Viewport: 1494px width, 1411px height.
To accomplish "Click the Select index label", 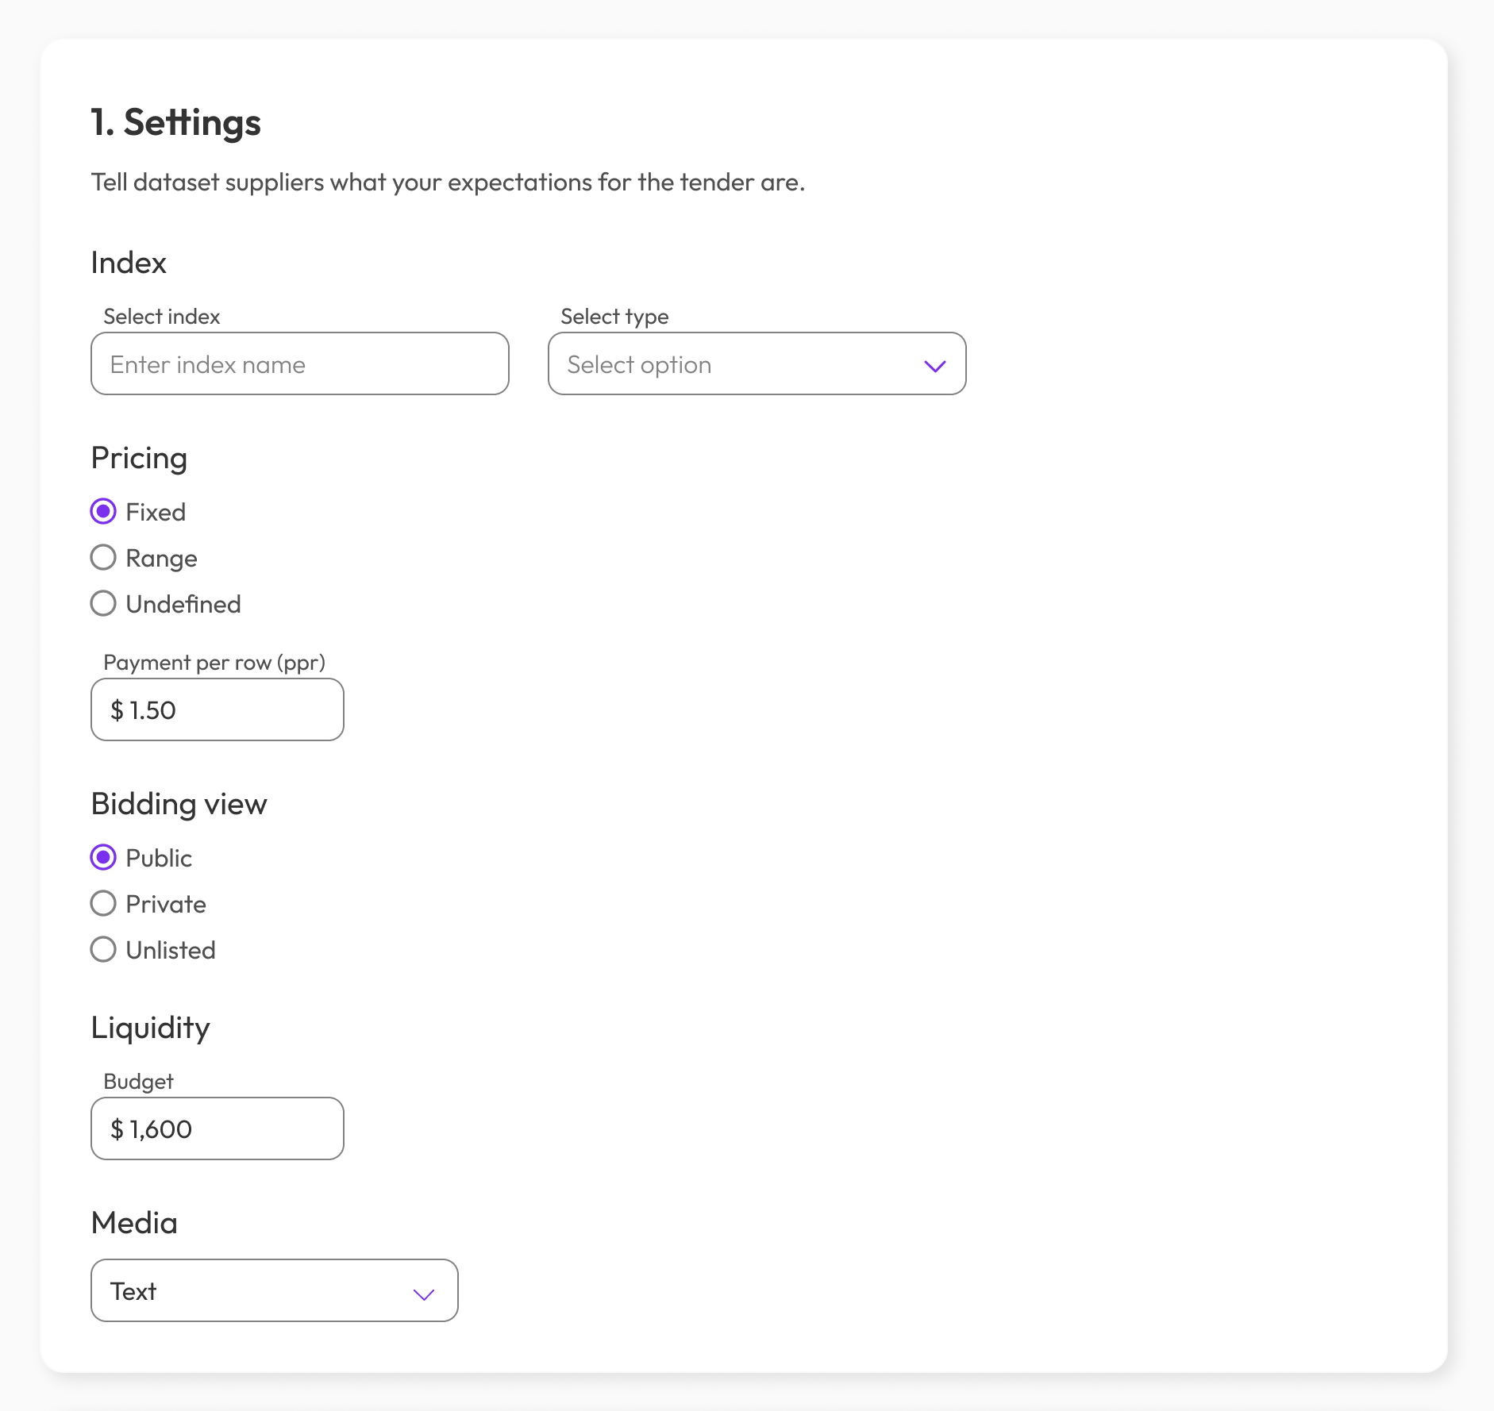I will click(161, 316).
